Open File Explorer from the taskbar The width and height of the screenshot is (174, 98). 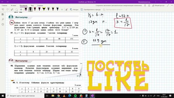53,96
